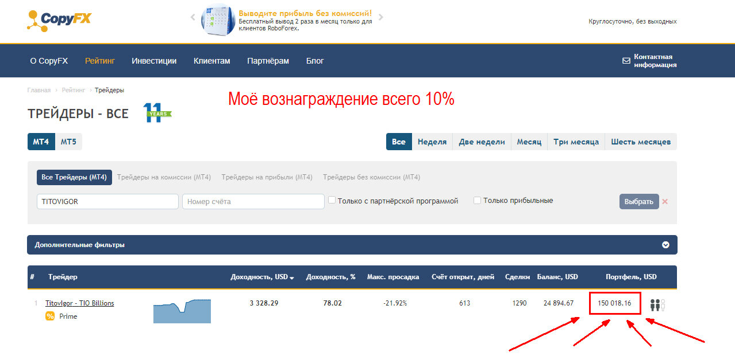Click 'Круглосуточно, без выходных' text
The image size is (735, 356).
click(x=633, y=21)
